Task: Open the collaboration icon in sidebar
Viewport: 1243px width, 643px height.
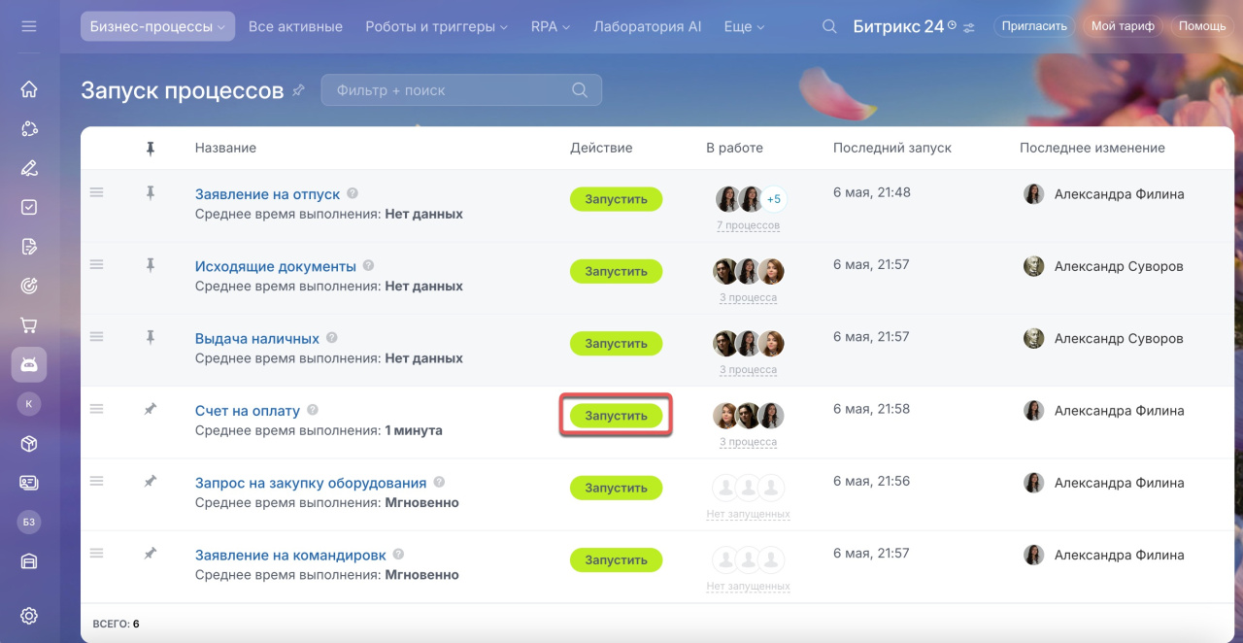Action: (29, 129)
